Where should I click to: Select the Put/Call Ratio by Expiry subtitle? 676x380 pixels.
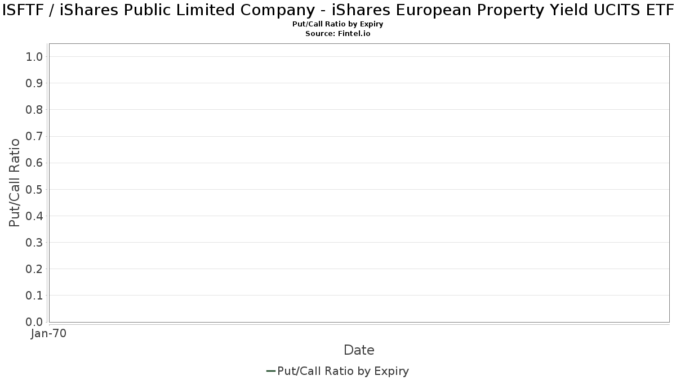click(338, 24)
